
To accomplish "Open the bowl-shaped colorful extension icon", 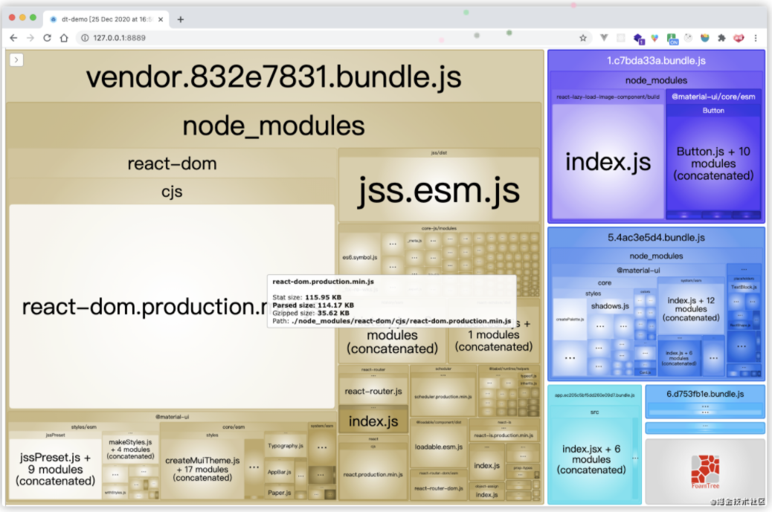I will 705,37.
